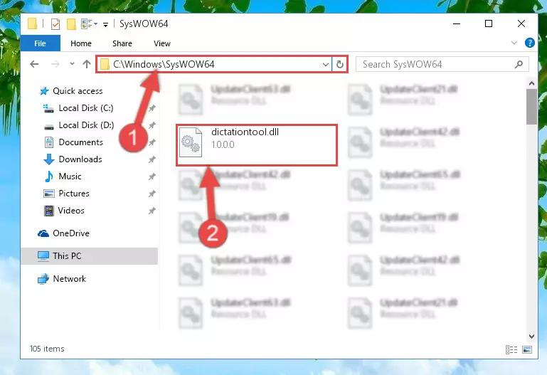Open the recent locations dropdown arrow
547x375 pixels.
72,64
